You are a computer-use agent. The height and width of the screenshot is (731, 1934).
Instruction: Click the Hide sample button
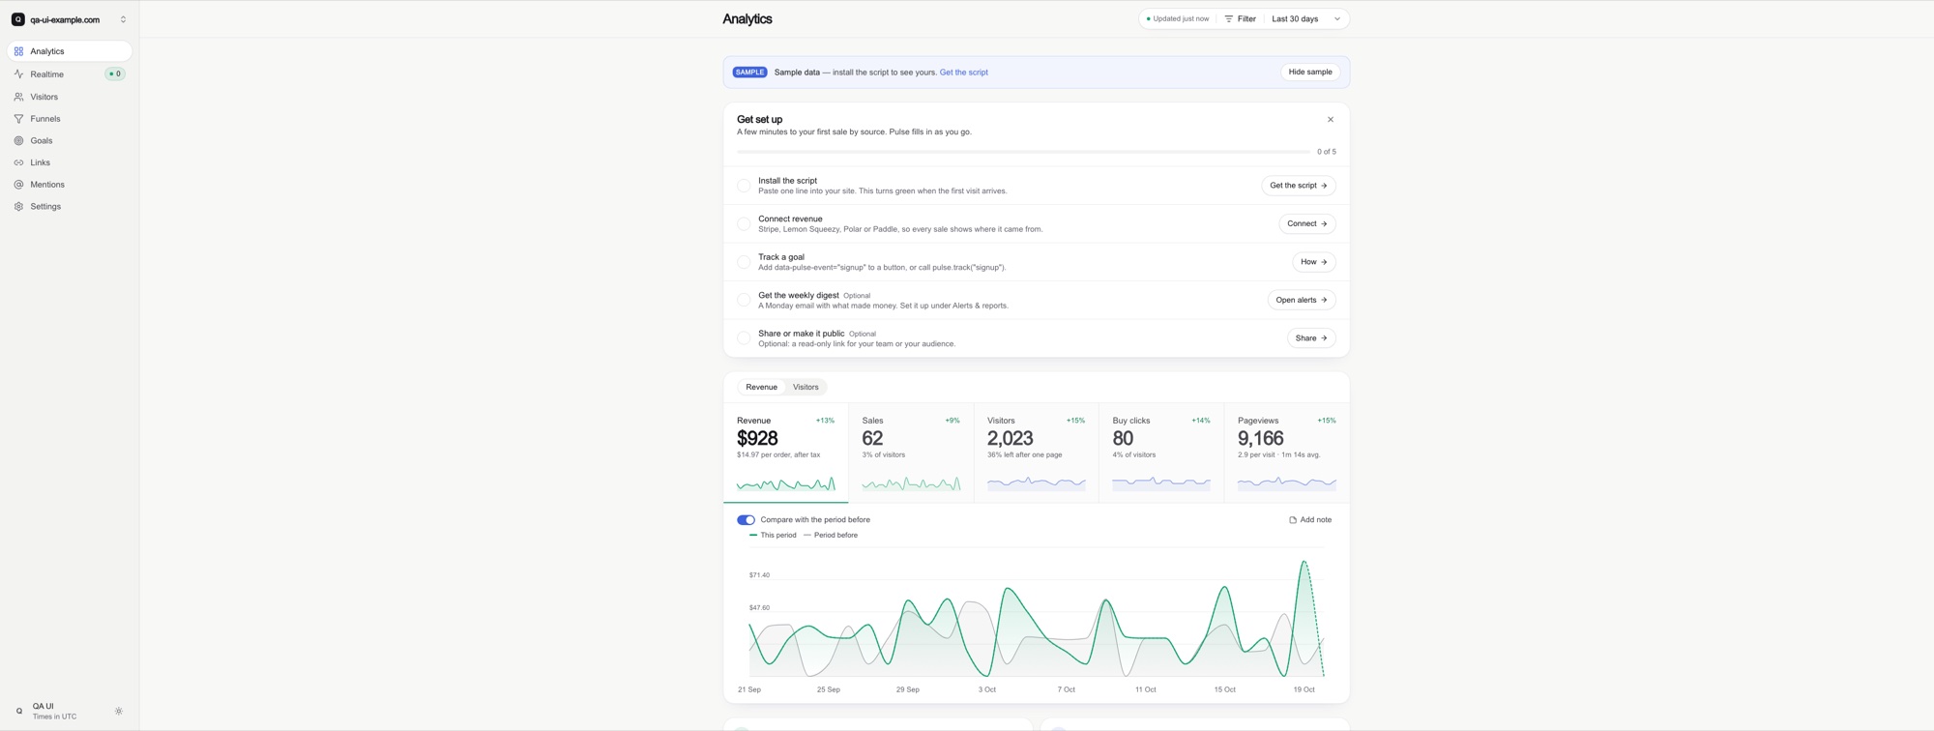pyautogui.click(x=1310, y=73)
